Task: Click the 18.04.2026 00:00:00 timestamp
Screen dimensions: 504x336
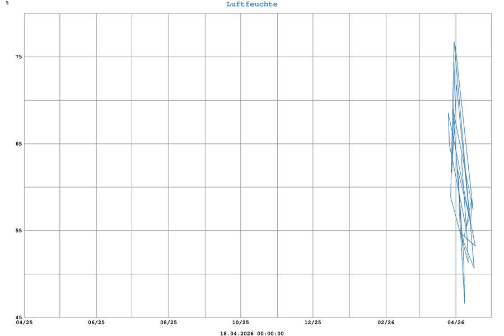Action: point(251,334)
